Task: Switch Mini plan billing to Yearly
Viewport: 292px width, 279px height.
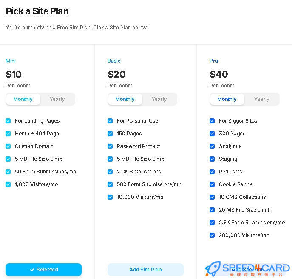Action: pyautogui.click(x=57, y=99)
